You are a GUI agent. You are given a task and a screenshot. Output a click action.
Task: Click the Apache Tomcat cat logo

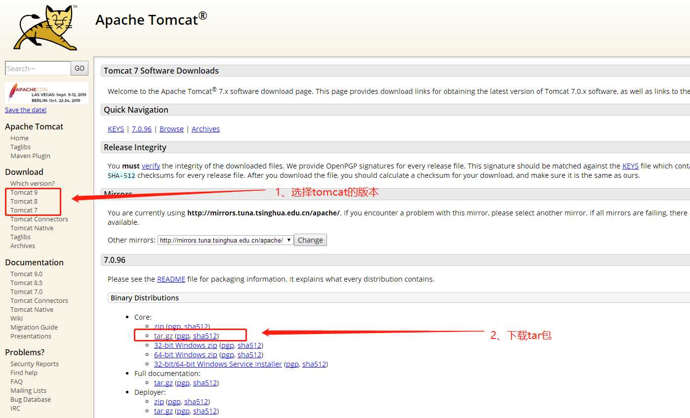[46, 28]
